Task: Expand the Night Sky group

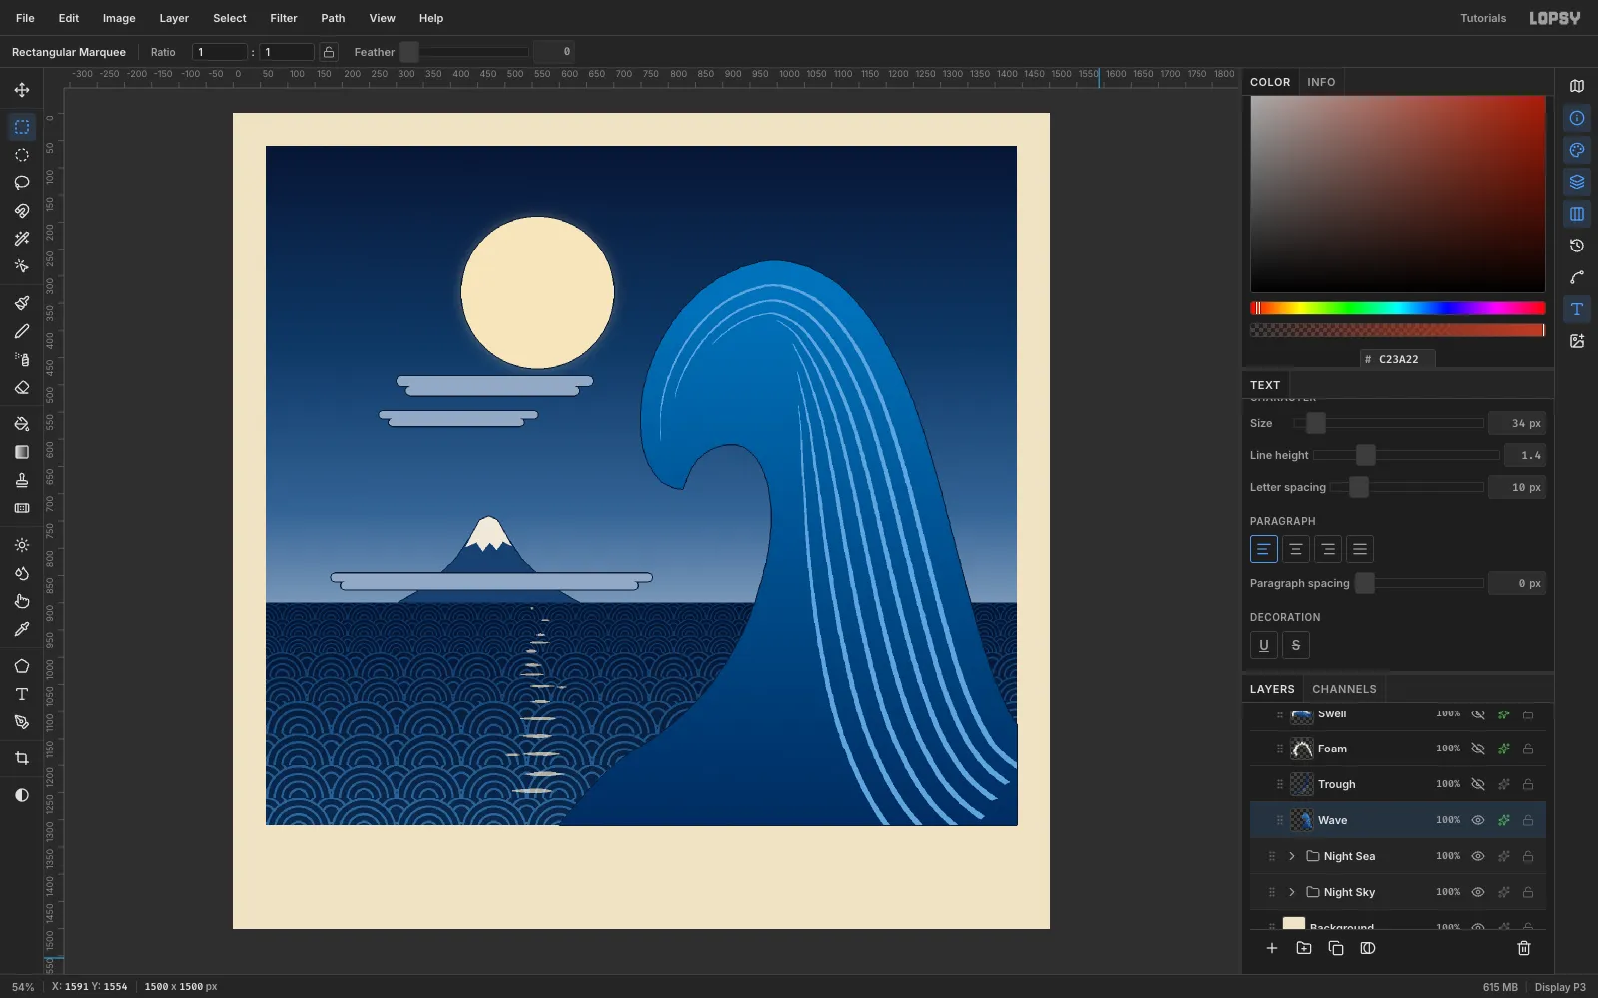Action: [x=1292, y=892]
